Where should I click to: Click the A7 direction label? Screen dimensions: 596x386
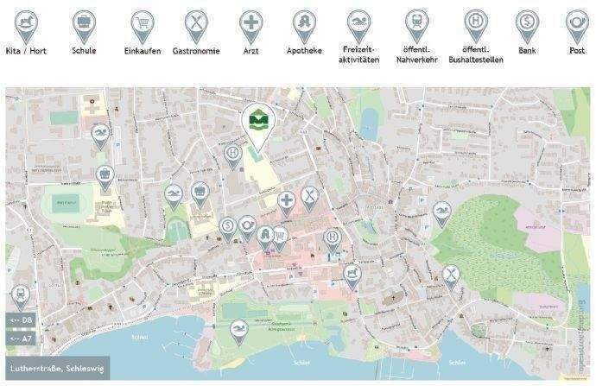click(x=22, y=339)
